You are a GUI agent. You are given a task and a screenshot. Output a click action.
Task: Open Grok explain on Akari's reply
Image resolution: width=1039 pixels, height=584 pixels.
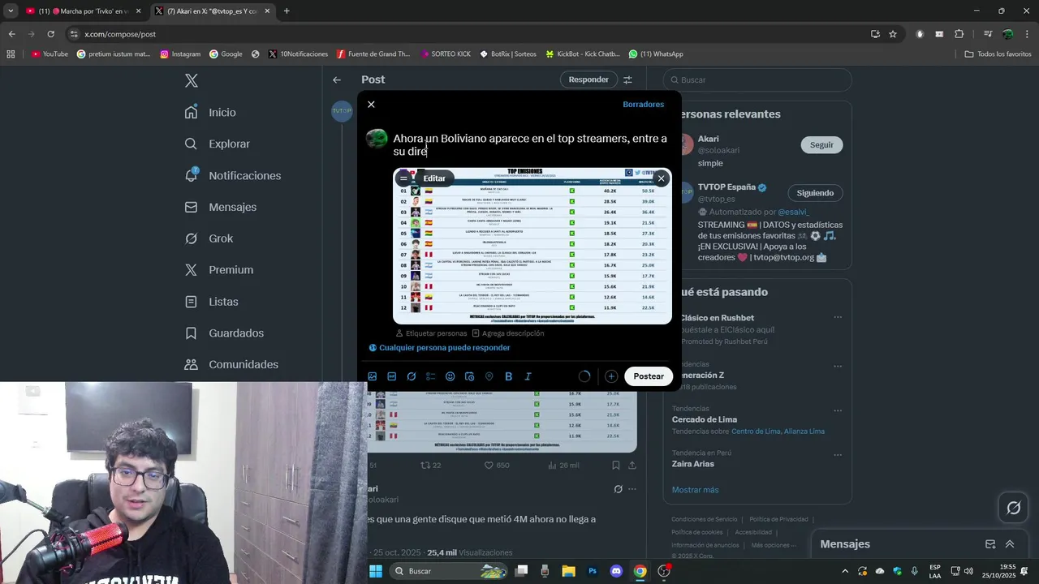click(619, 489)
